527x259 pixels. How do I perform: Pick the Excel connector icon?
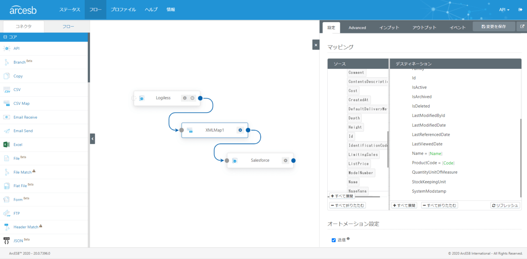coord(7,145)
